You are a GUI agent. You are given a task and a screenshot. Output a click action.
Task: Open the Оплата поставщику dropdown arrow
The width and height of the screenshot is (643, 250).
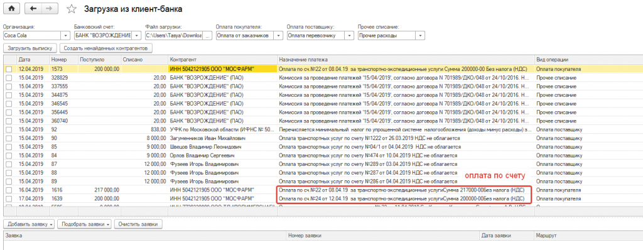coord(350,36)
